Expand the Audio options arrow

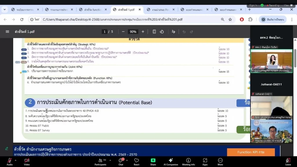[x=16, y=160]
